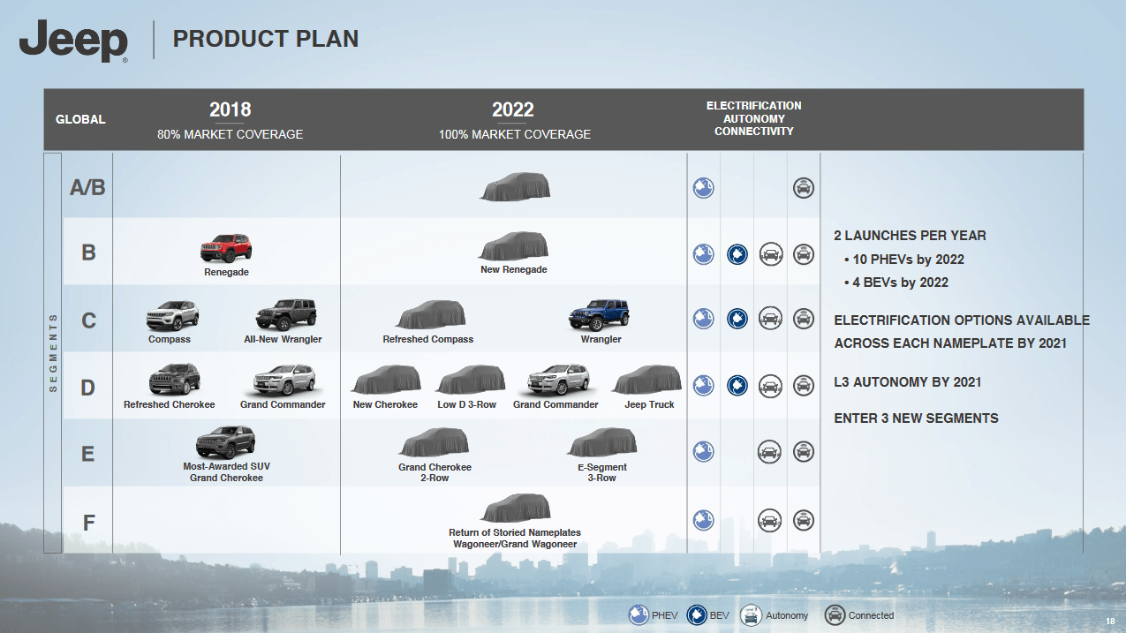The width and height of the screenshot is (1126, 633).
Task: Click the 2022 column heading
Action: (x=513, y=109)
